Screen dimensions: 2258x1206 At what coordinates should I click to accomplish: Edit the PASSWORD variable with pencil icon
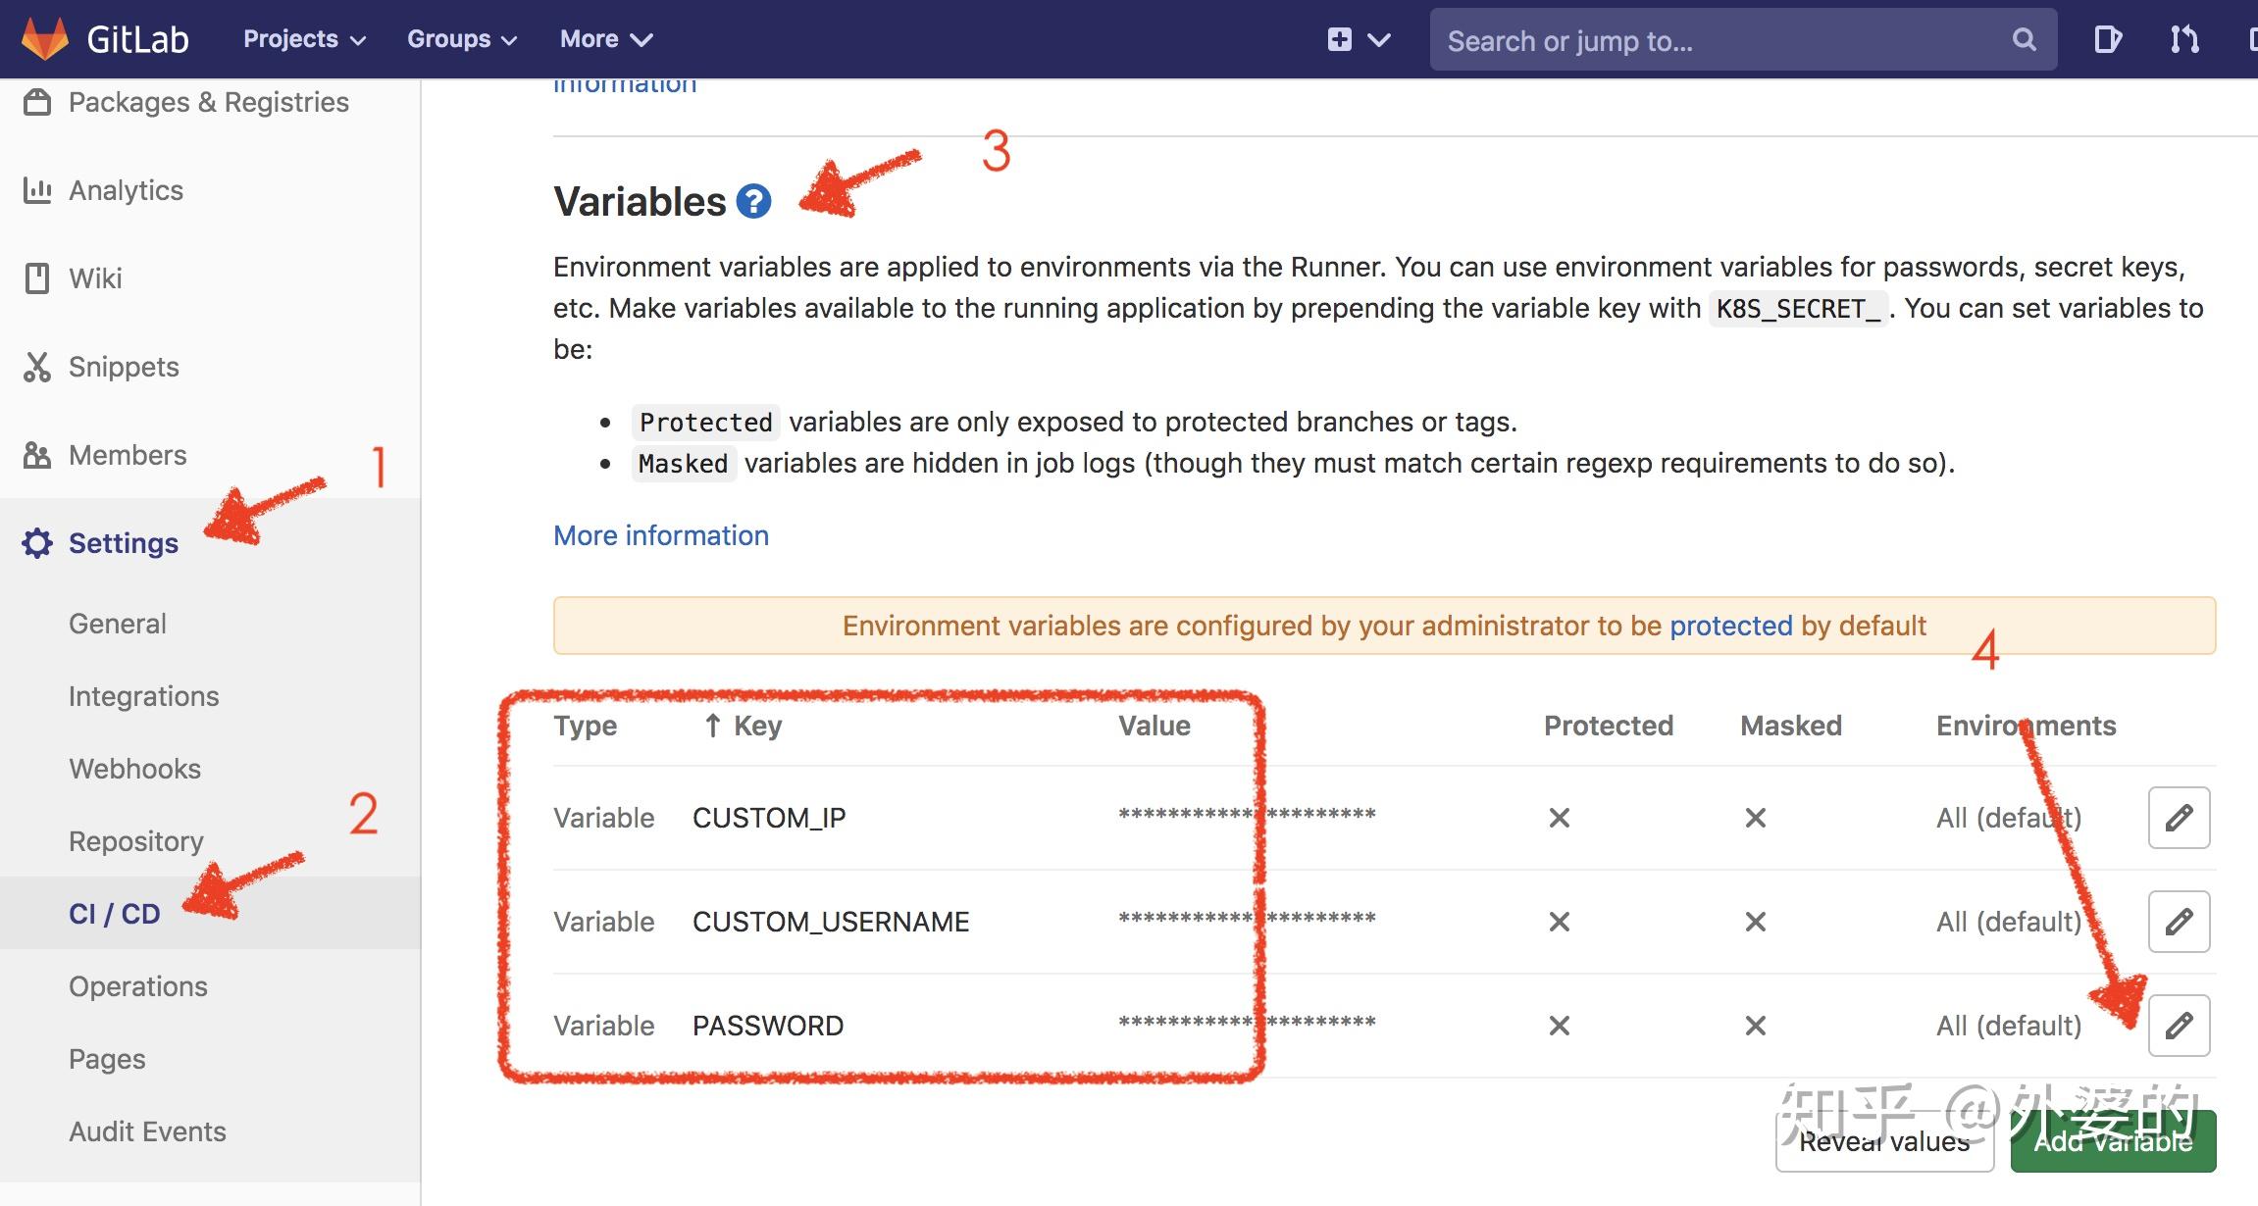pyautogui.click(x=2178, y=1025)
